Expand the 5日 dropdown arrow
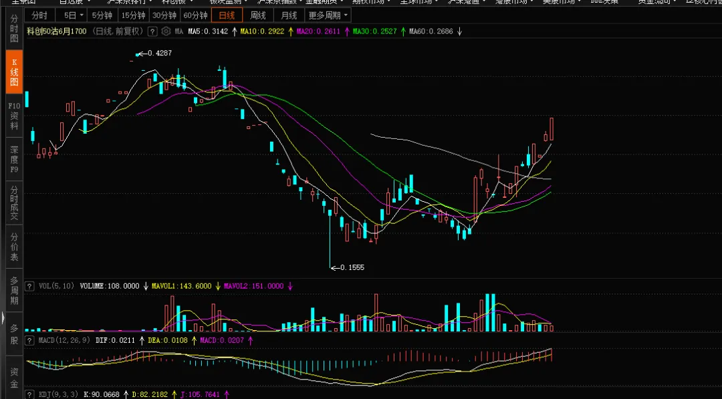This screenshot has width=722, height=399. [82, 15]
